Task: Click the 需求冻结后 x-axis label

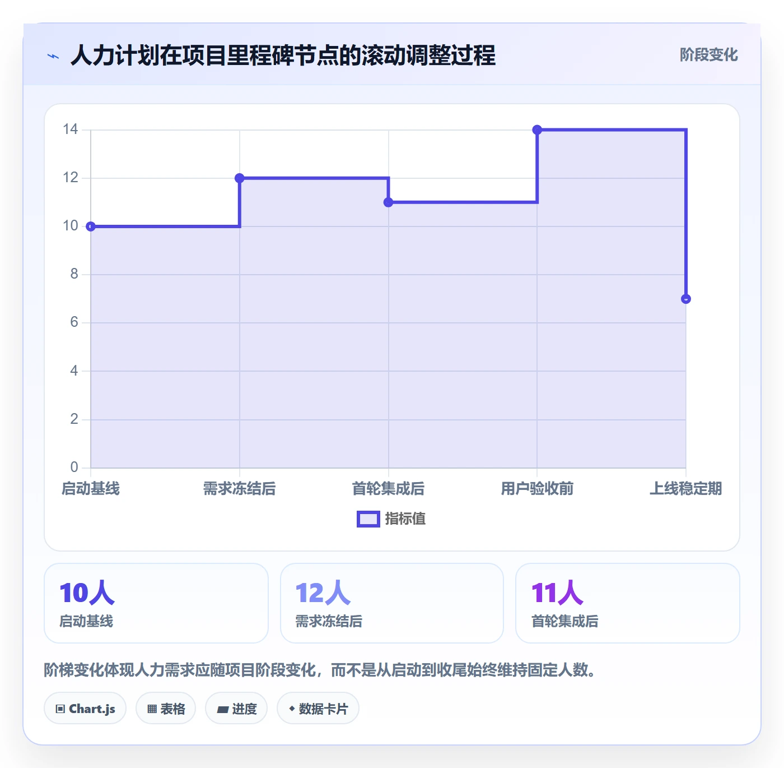Action: (240, 489)
